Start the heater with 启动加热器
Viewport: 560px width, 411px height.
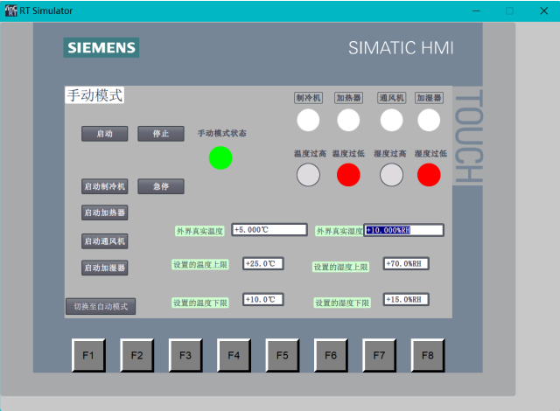(x=105, y=212)
